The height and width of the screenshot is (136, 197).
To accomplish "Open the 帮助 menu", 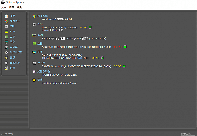I will pos(19,7).
